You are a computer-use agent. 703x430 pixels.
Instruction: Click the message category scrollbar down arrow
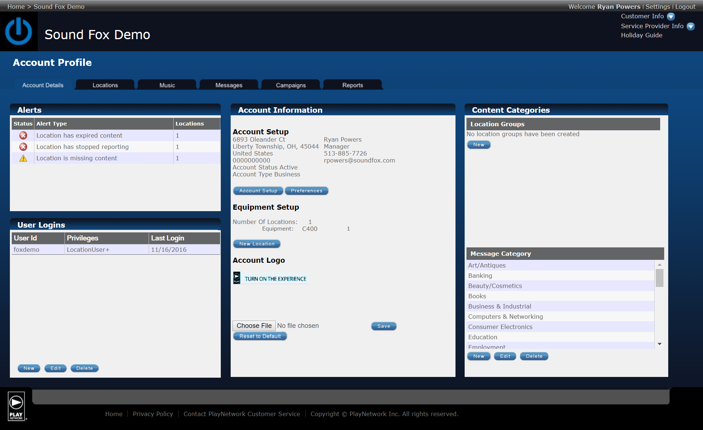[x=659, y=344]
